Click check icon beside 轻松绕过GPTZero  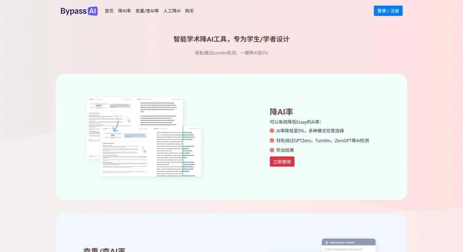[272, 140]
